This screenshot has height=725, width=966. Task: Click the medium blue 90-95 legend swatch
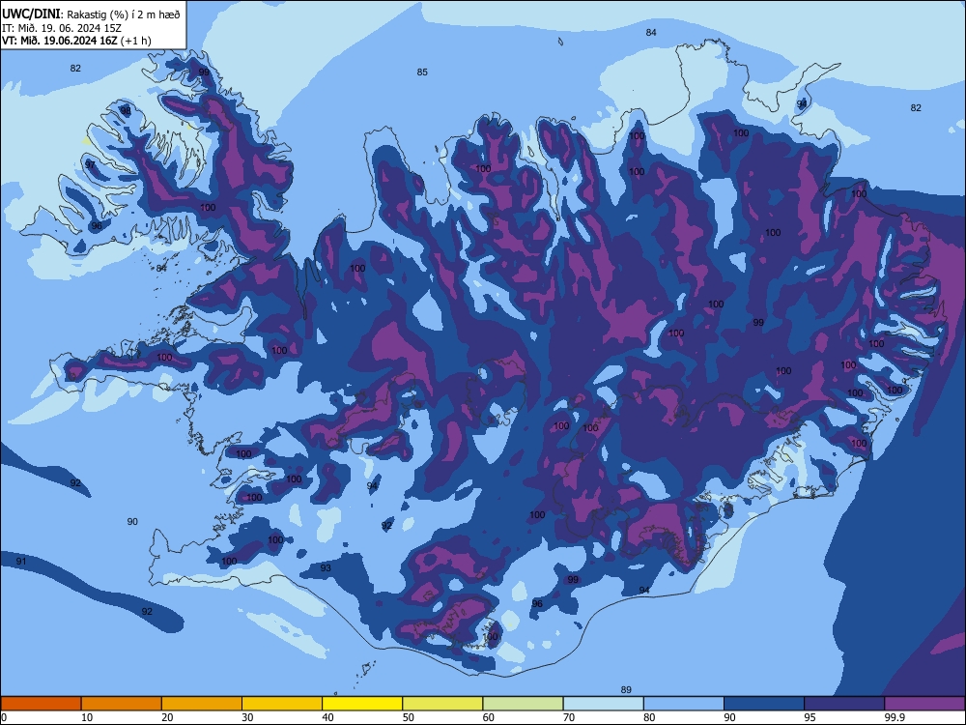764,704
